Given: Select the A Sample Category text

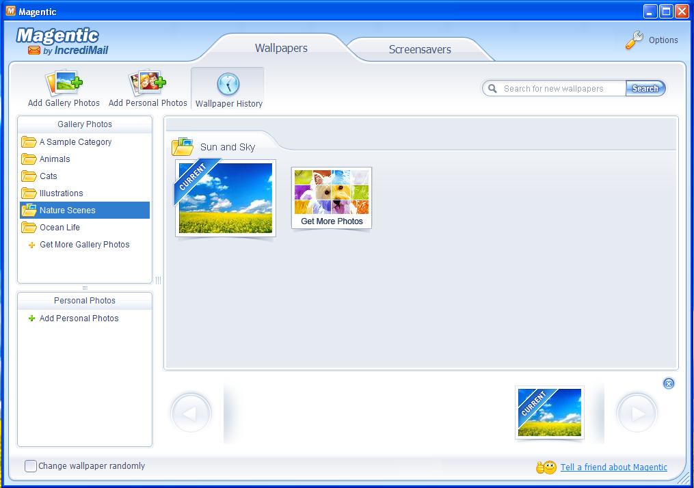Looking at the screenshot, I should coord(75,142).
